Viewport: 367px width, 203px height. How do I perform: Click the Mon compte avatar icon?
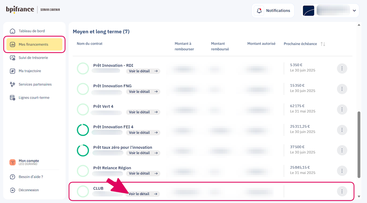pyautogui.click(x=12, y=162)
